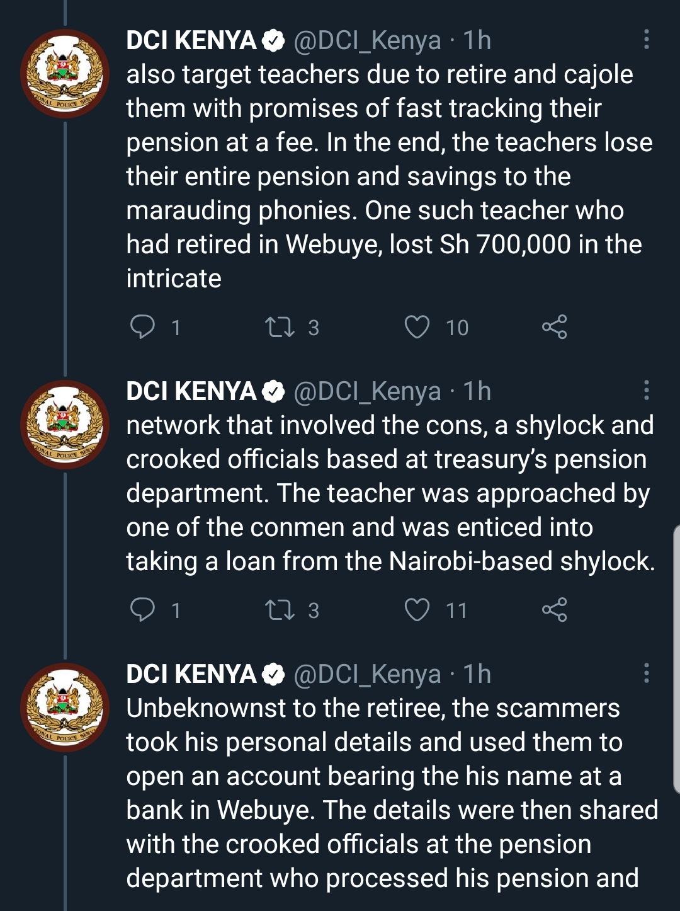Open more options on first DCI tweet

pos(646,40)
